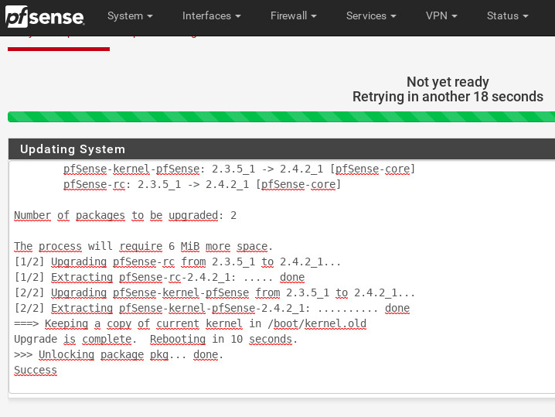Click the Success line in the log
The width and height of the screenshot is (555, 417).
pyautogui.click(x=36, y=371)
